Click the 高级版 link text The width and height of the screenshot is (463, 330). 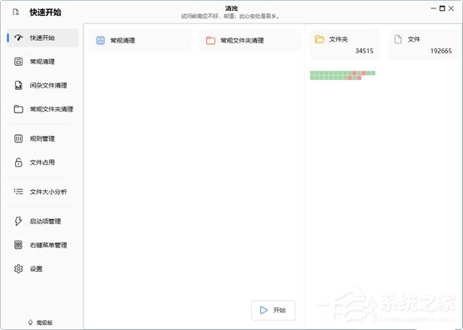[x=44, y=322]
